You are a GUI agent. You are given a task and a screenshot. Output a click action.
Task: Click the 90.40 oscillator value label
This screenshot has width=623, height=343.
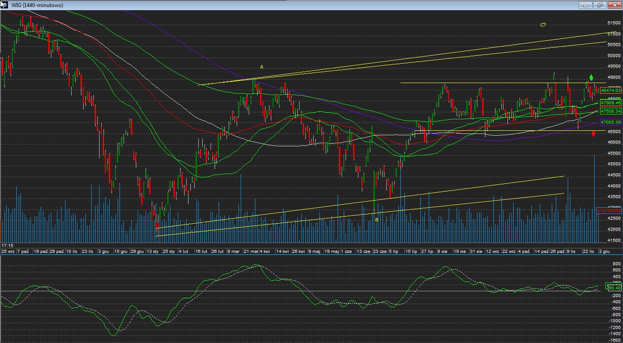[x=614, y=288]
